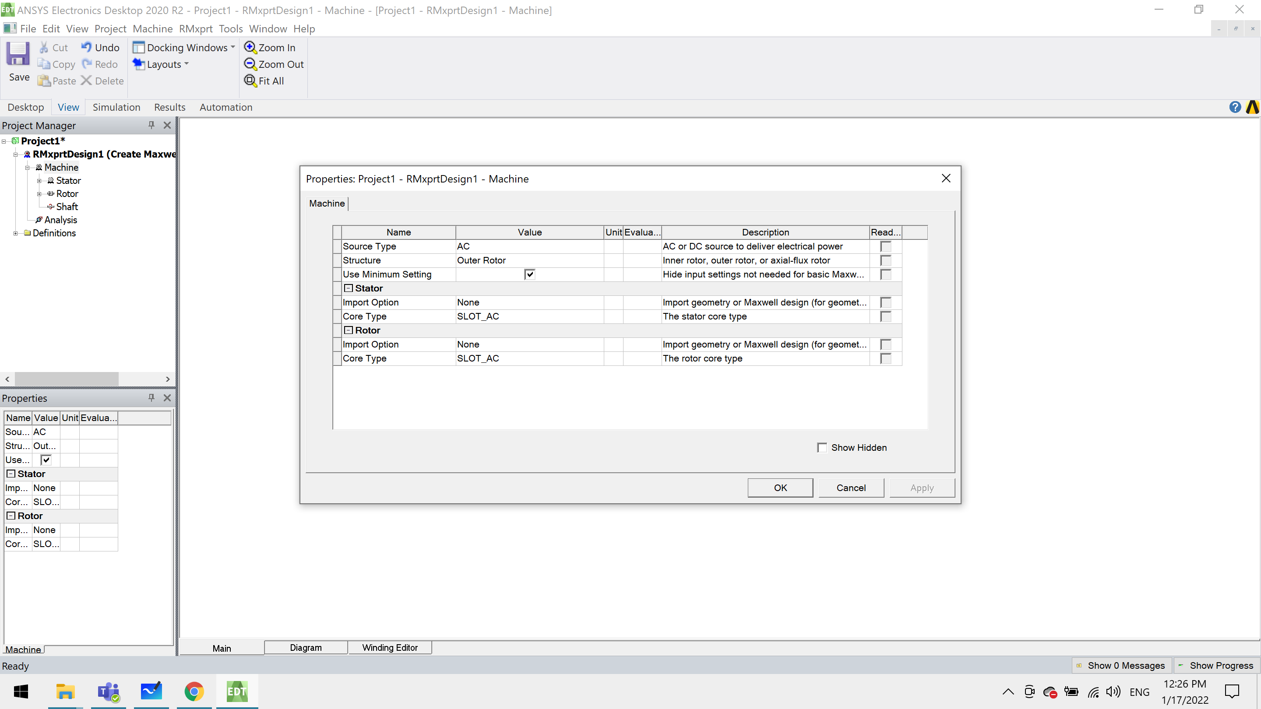
Task: Click the Fit All icon
Action: tap(250, 80)
